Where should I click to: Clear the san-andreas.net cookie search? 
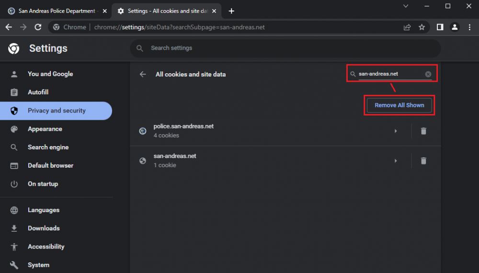(x=428, y=74)
